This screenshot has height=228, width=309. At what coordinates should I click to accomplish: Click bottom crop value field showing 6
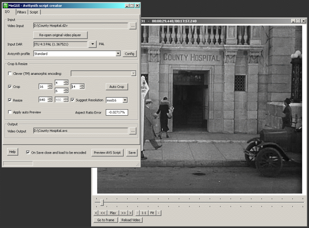pyautogui.click(x=59, y=91)
